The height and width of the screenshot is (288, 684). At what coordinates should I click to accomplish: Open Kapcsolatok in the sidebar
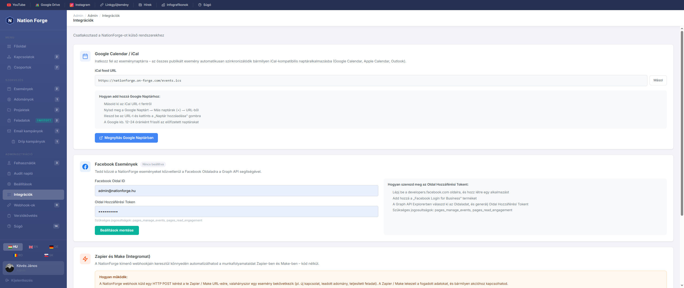(x=33, y=57)
